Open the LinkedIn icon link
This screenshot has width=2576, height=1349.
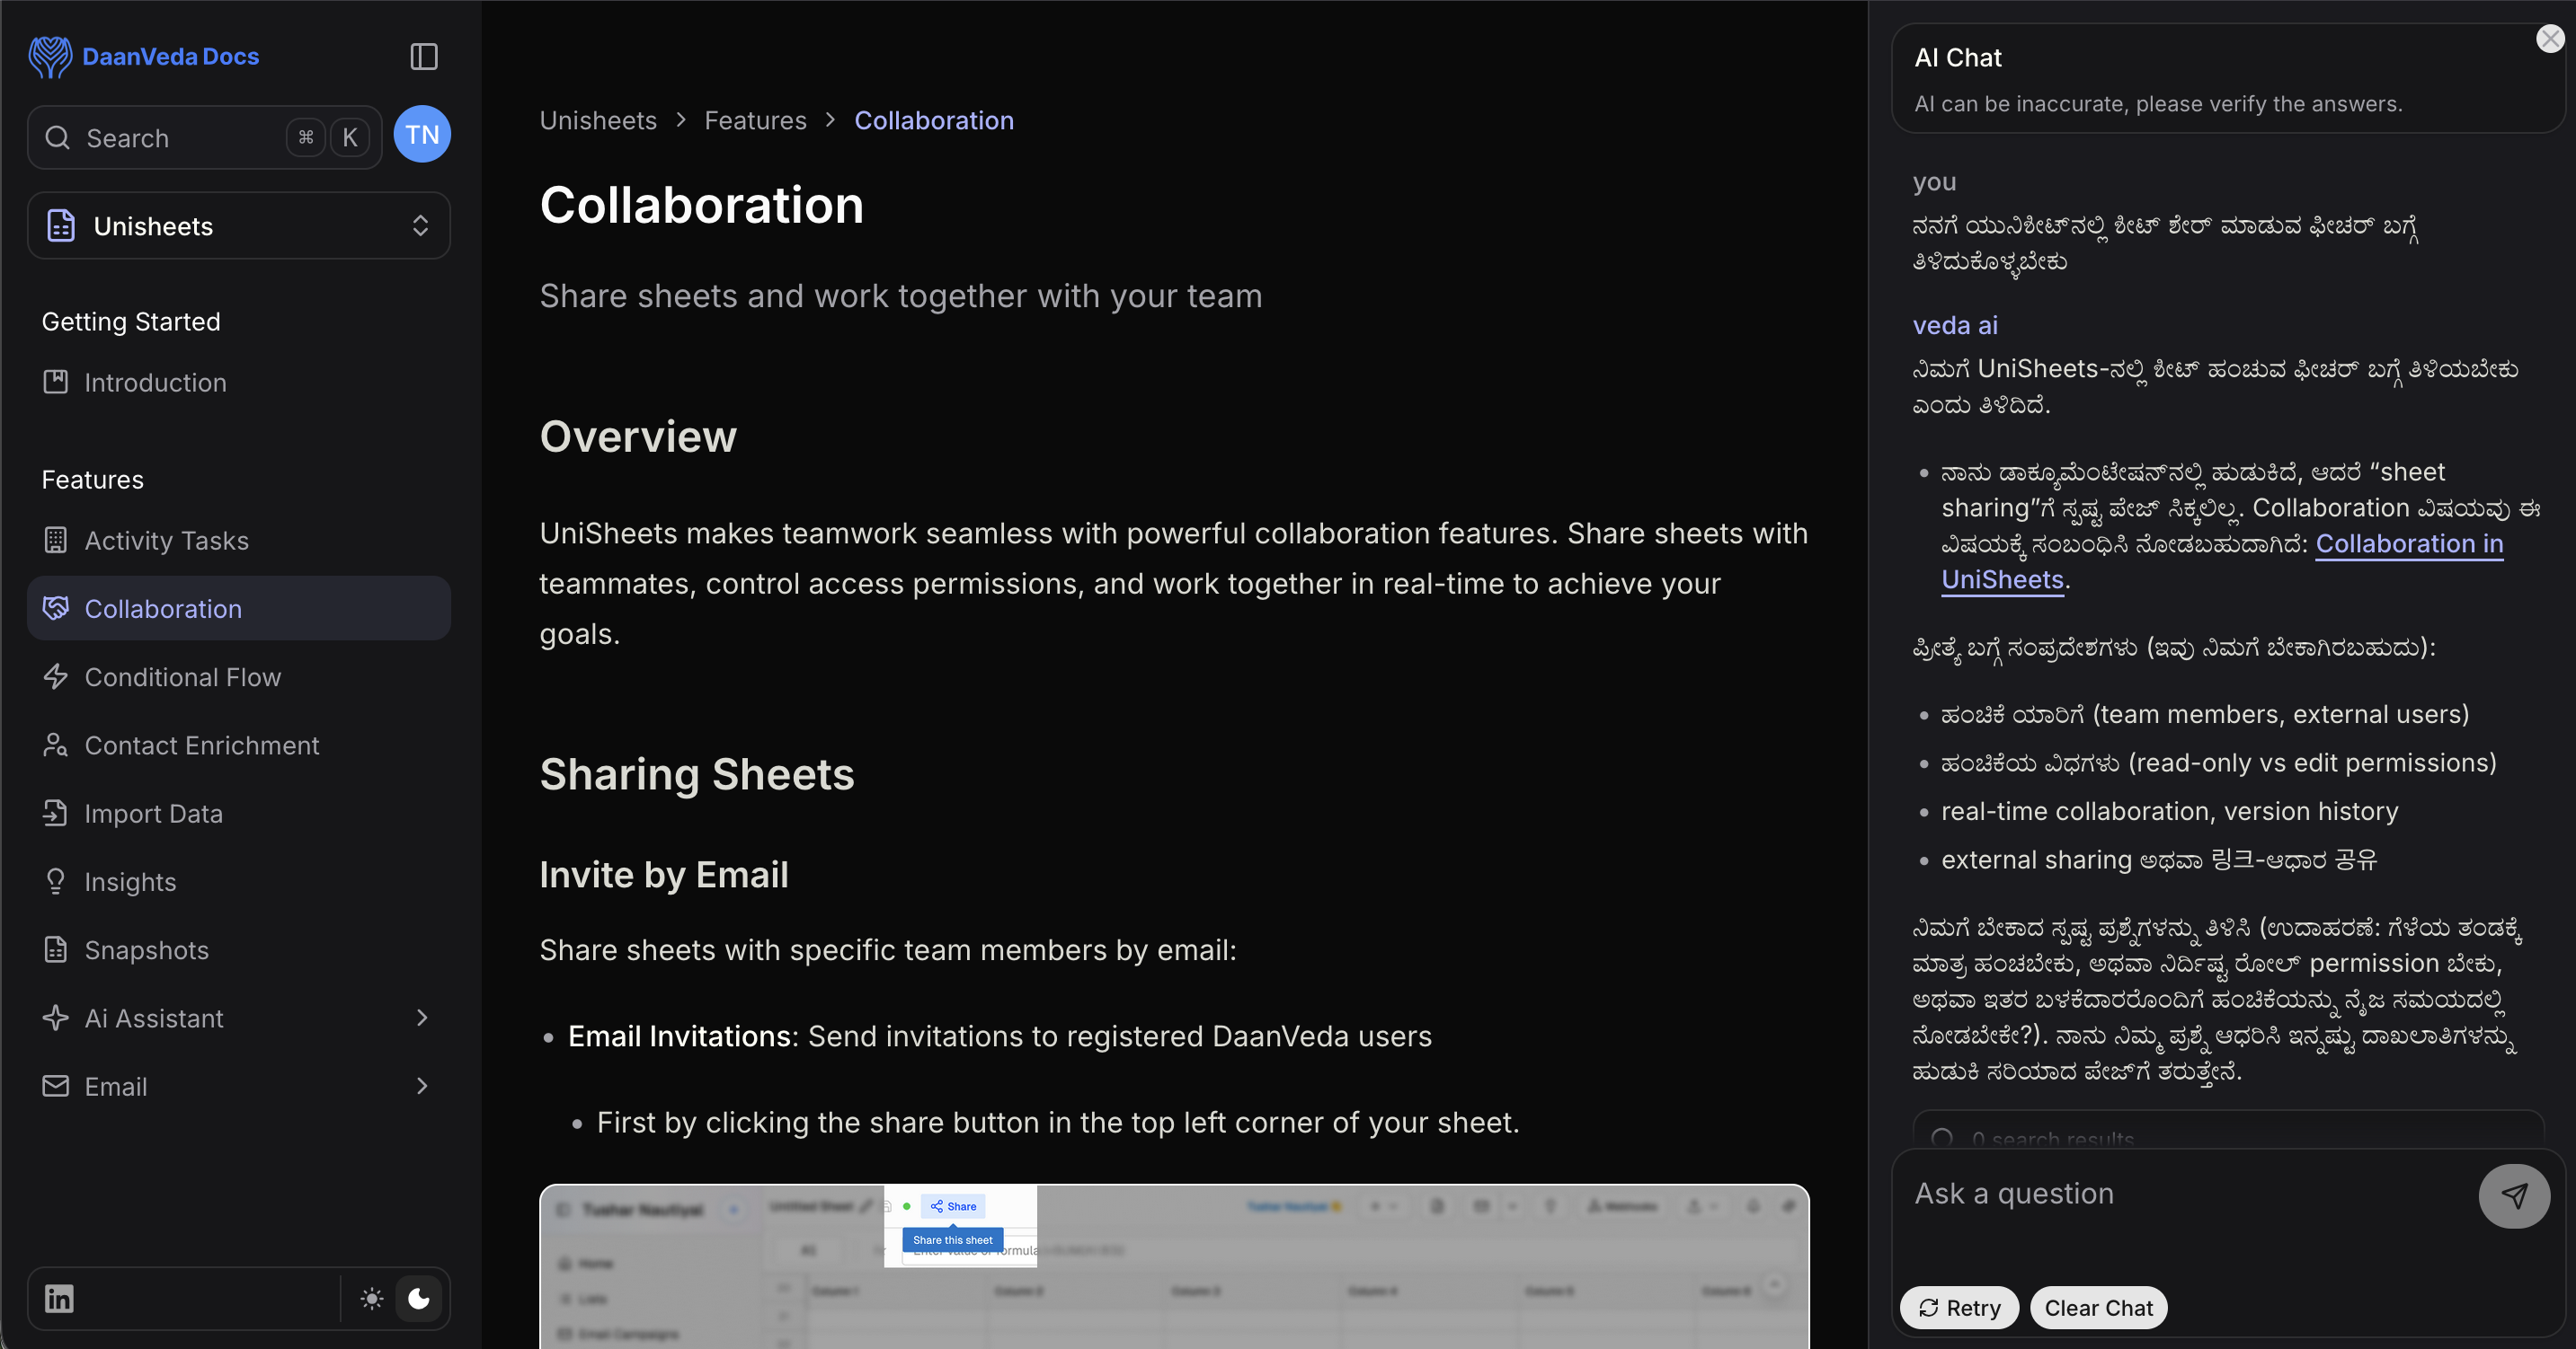click(59, 1299)
